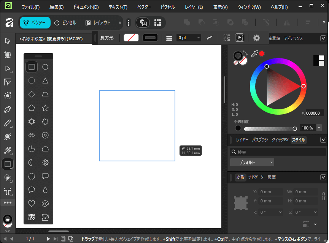Select the Star shape in shape flyout
Image resolution: width=329 pixels, height=243 pixels.
pos(45,108)
